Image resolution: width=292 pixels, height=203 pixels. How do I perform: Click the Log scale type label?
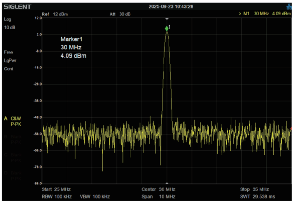[8, 19]
